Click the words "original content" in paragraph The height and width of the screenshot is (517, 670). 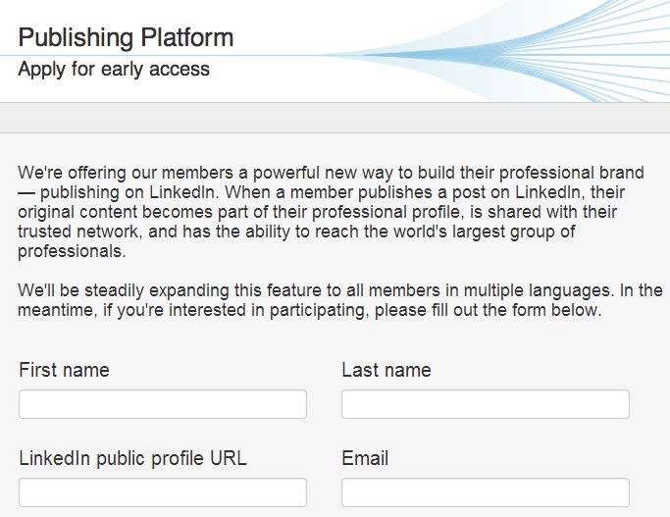78,212
